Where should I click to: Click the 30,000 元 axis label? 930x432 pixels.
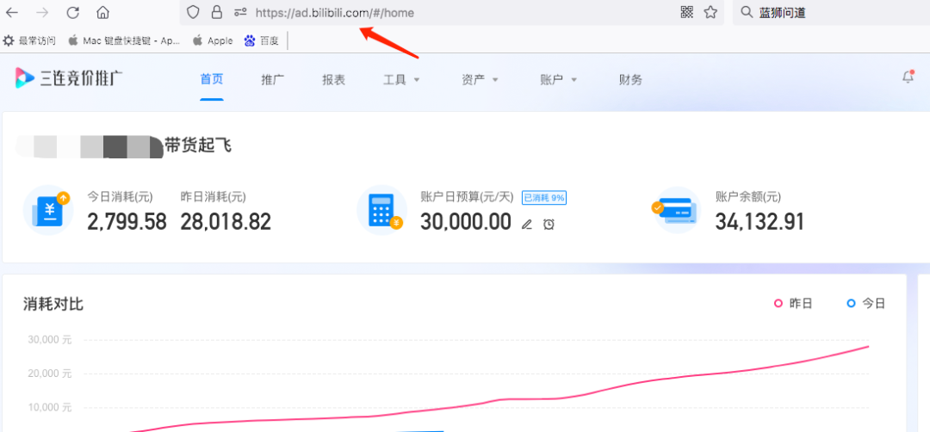tap(50, 340)
